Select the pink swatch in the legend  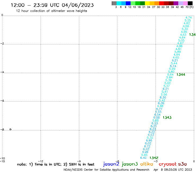coord(185,3)
